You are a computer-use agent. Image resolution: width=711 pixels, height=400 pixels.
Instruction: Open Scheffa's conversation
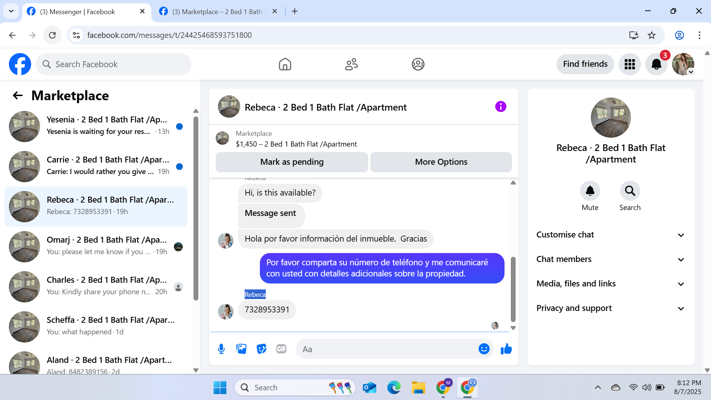pos(96,327)
